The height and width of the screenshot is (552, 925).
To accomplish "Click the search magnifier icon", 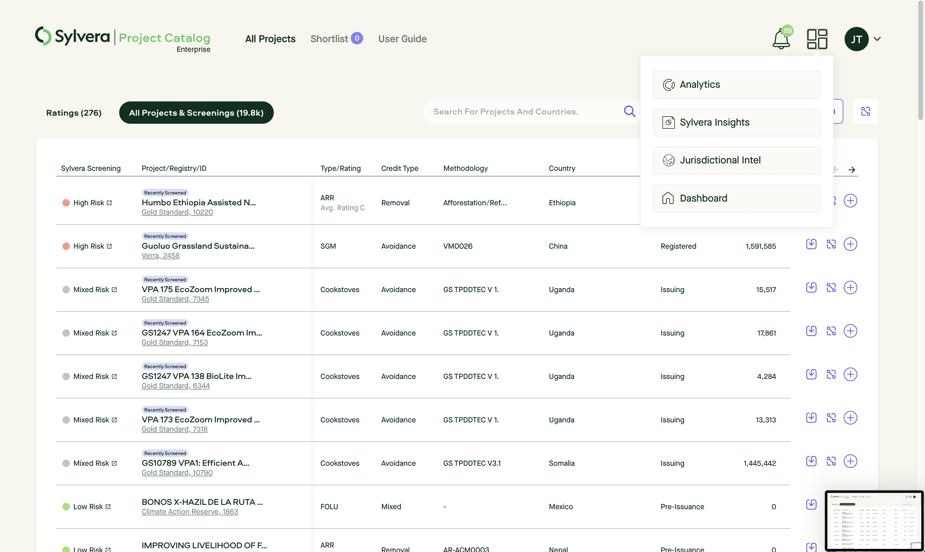I will click(629, 111).
